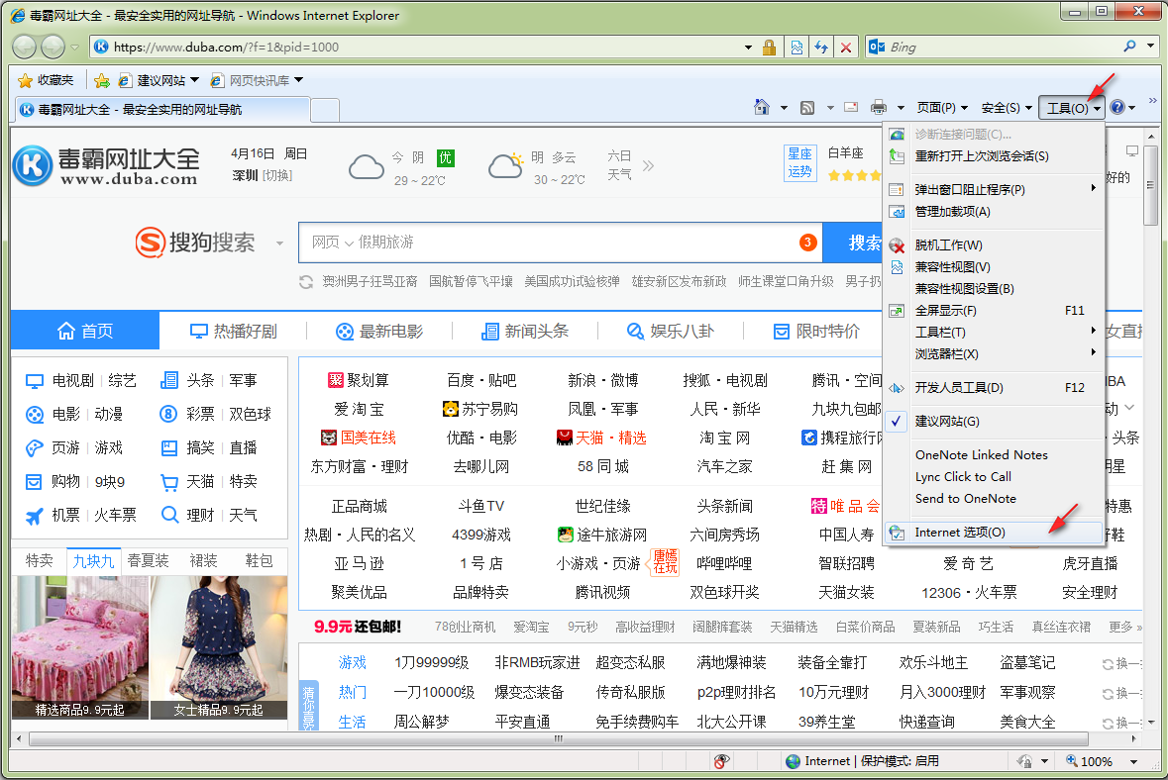
Task: Click the orange notification badge 3
Action: [807, 242]
